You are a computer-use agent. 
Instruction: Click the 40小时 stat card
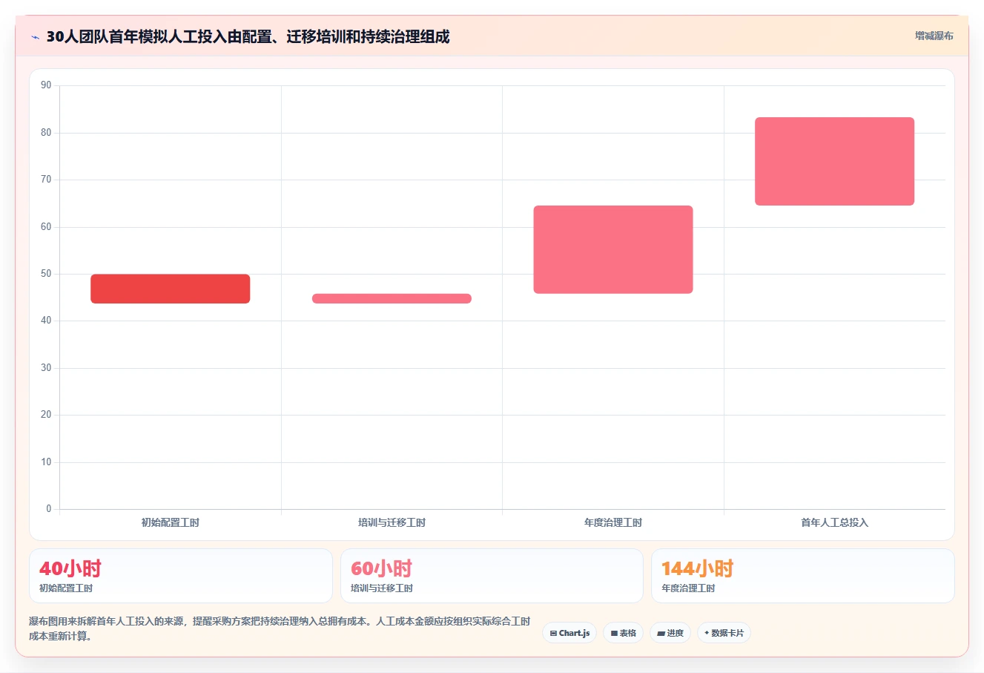click(181, 576)
